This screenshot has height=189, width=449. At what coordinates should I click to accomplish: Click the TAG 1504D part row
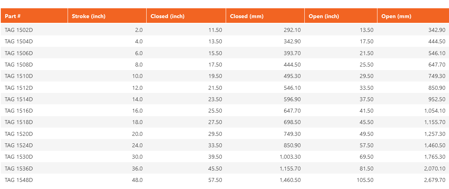[19, 41]
